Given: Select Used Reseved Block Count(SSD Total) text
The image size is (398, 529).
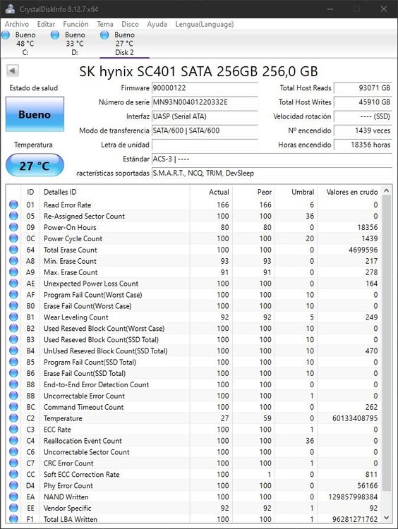Looking at the screenshot, I should pyautogui.click(x=101, y=339).
